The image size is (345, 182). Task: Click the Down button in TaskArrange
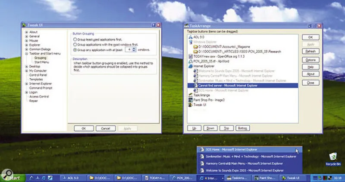click(210, 128)
